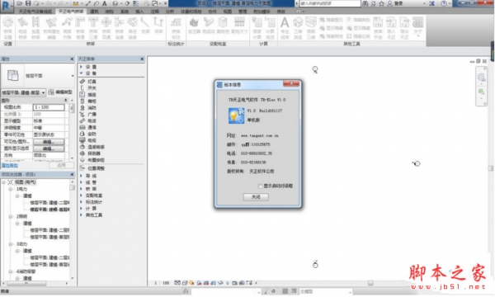Click the 关闭 button in version dialog
Viewport: 495px width, 297px height.
click(256, 197)
